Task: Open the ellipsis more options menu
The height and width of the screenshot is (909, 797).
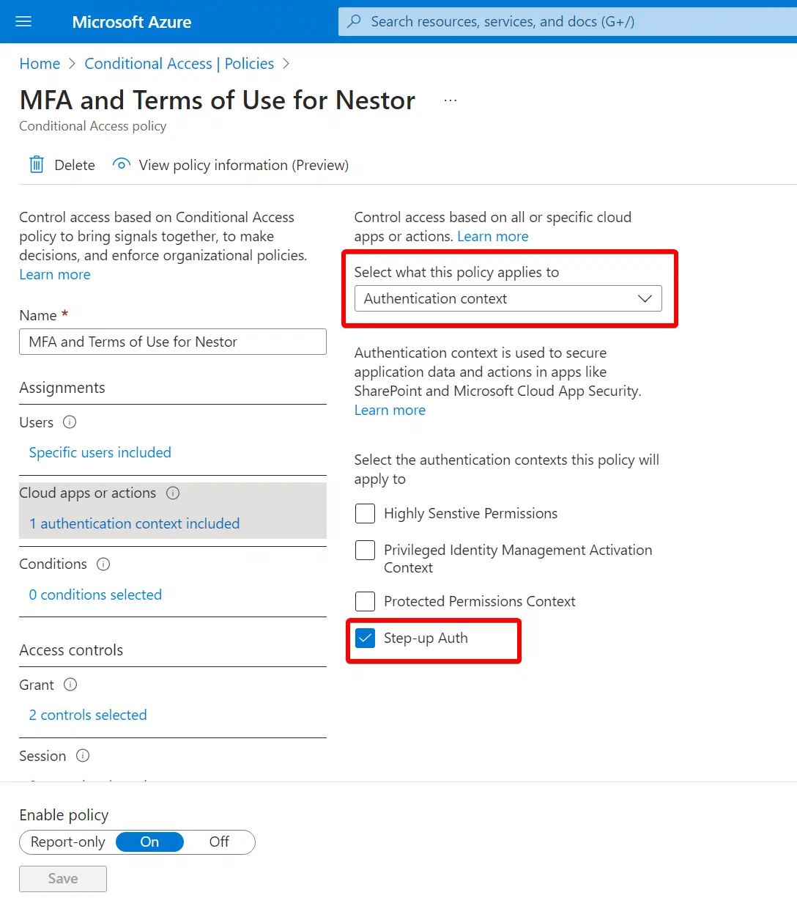Action: [451, 100]
